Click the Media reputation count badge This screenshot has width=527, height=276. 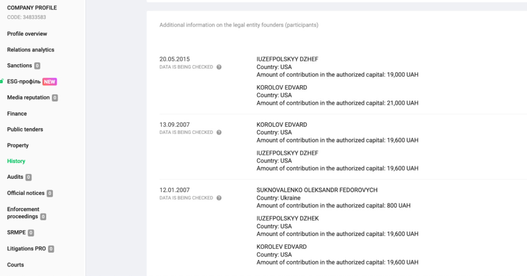point(55,98)
